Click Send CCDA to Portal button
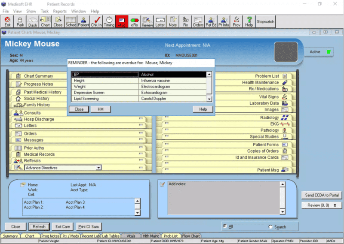Viewport: 344px width, 244px height. click(x=322, y=195)
